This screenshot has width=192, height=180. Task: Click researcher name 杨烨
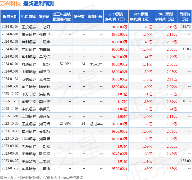(46, 64)
